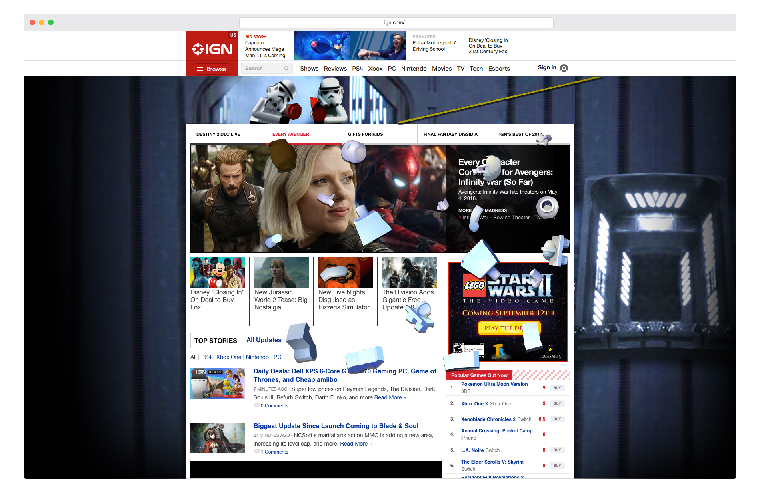Viewport: 760px width, 488px height.
Task: Filter stories by PS4
Action: pos(206,357)
